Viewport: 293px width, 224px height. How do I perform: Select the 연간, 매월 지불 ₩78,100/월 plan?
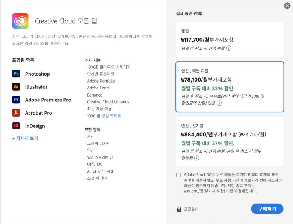pos(230,87)
